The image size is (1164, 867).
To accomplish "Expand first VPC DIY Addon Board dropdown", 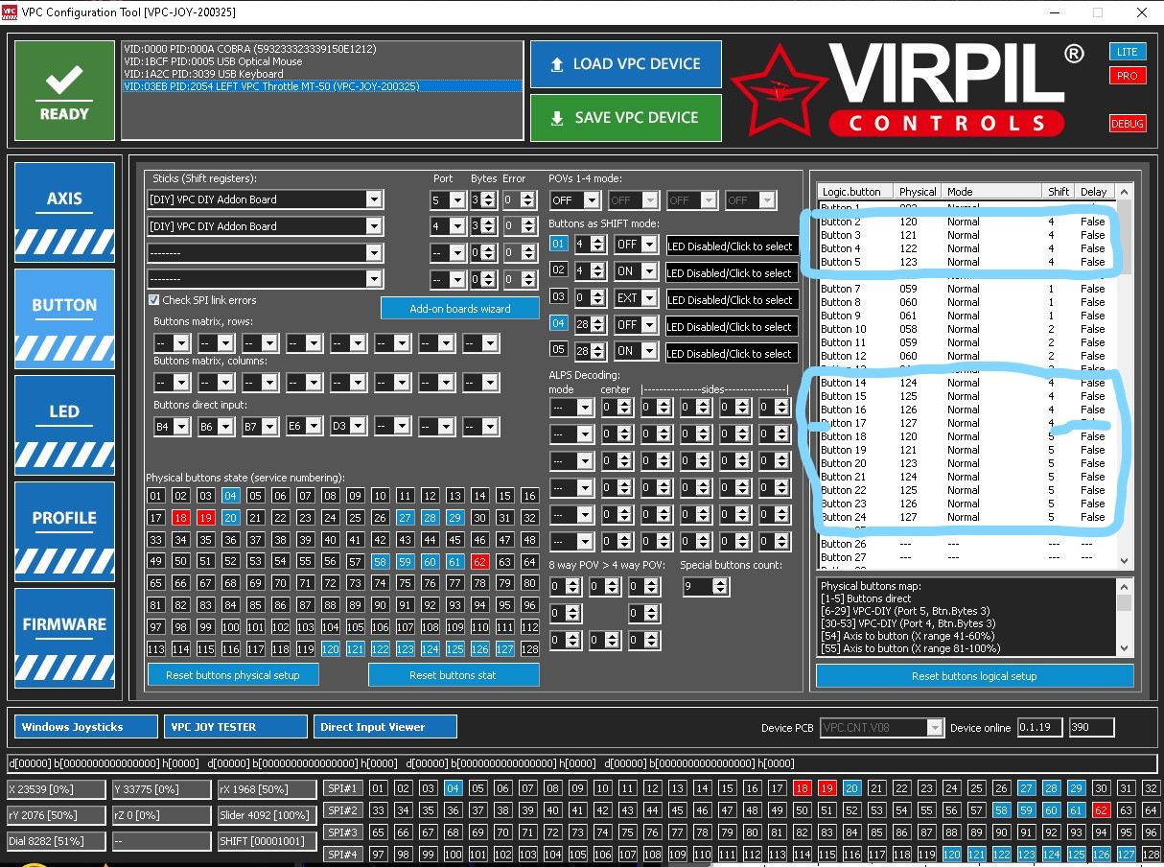I will coord(374,199).
